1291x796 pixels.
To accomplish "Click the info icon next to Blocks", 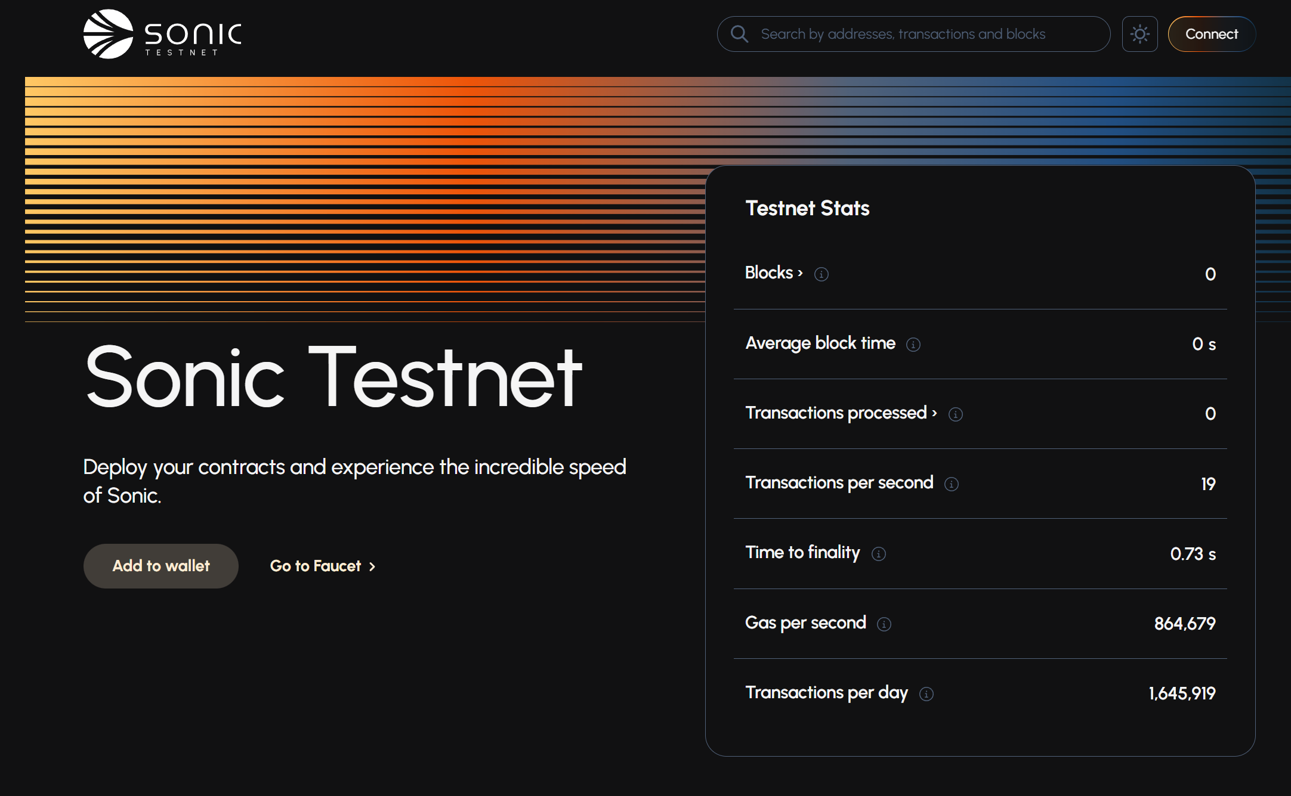I will point(821,274).
